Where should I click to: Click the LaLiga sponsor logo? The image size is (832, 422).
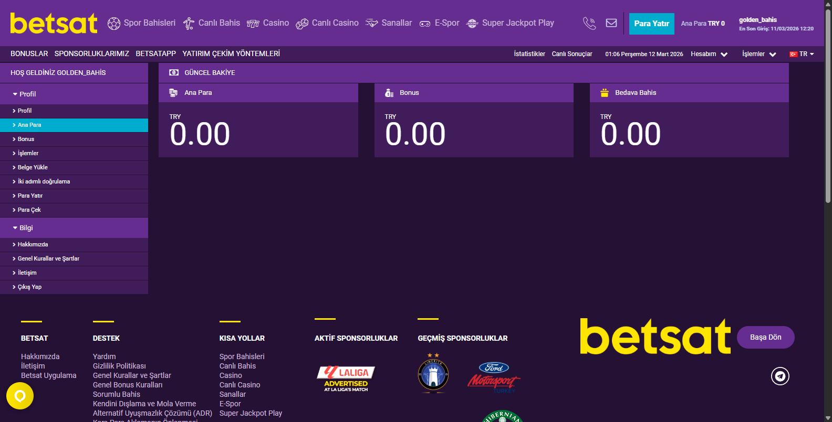[346, 378]
